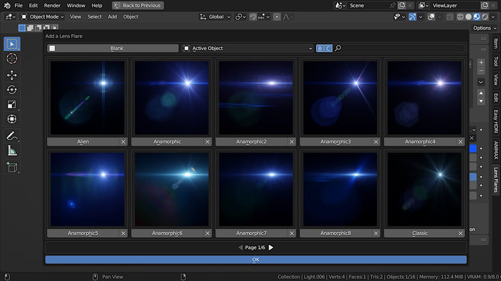Choose the Move tool
This screenshot has width=501, height=281.
[12, 75]
